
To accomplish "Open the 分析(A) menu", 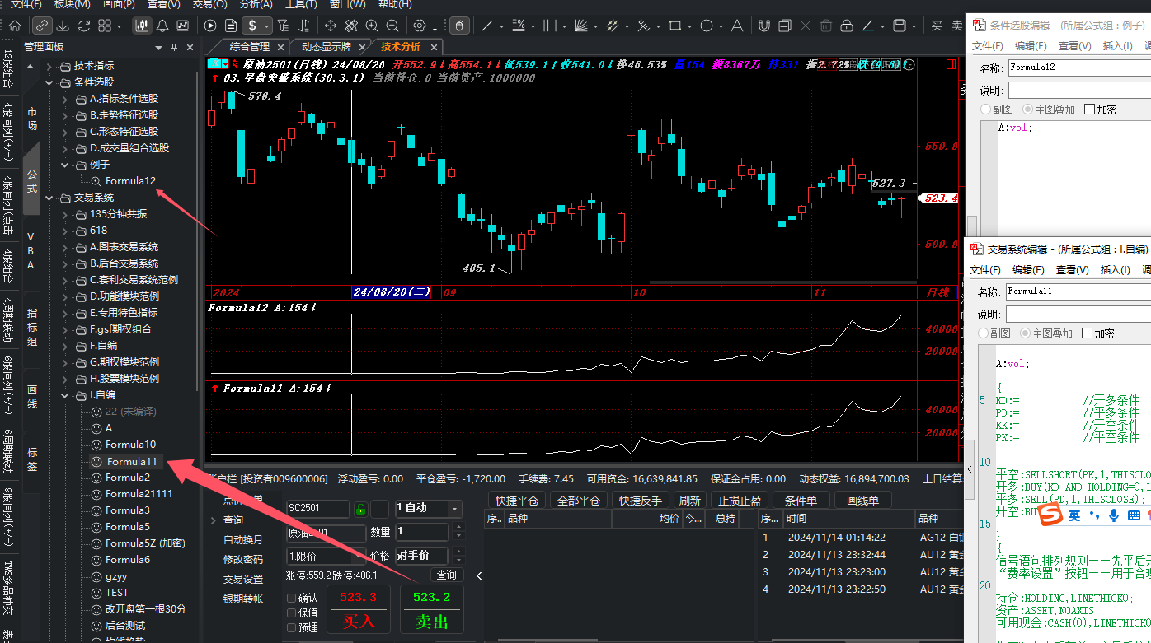I will point(256,4).
